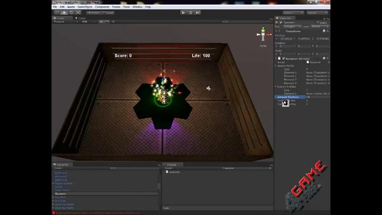Collapse the Transform component
The width and height of the screenshot is (382, 215).
tap(276, 31)
